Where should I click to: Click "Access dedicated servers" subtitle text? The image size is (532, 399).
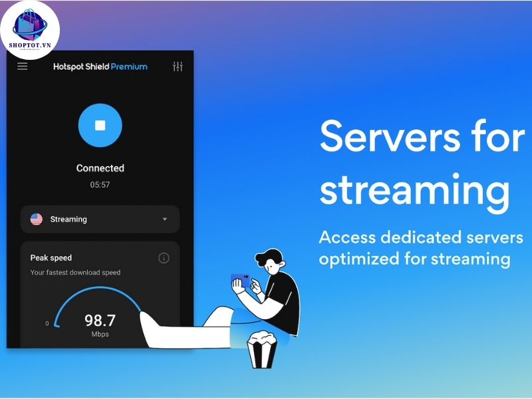click(x=421, y=237)
